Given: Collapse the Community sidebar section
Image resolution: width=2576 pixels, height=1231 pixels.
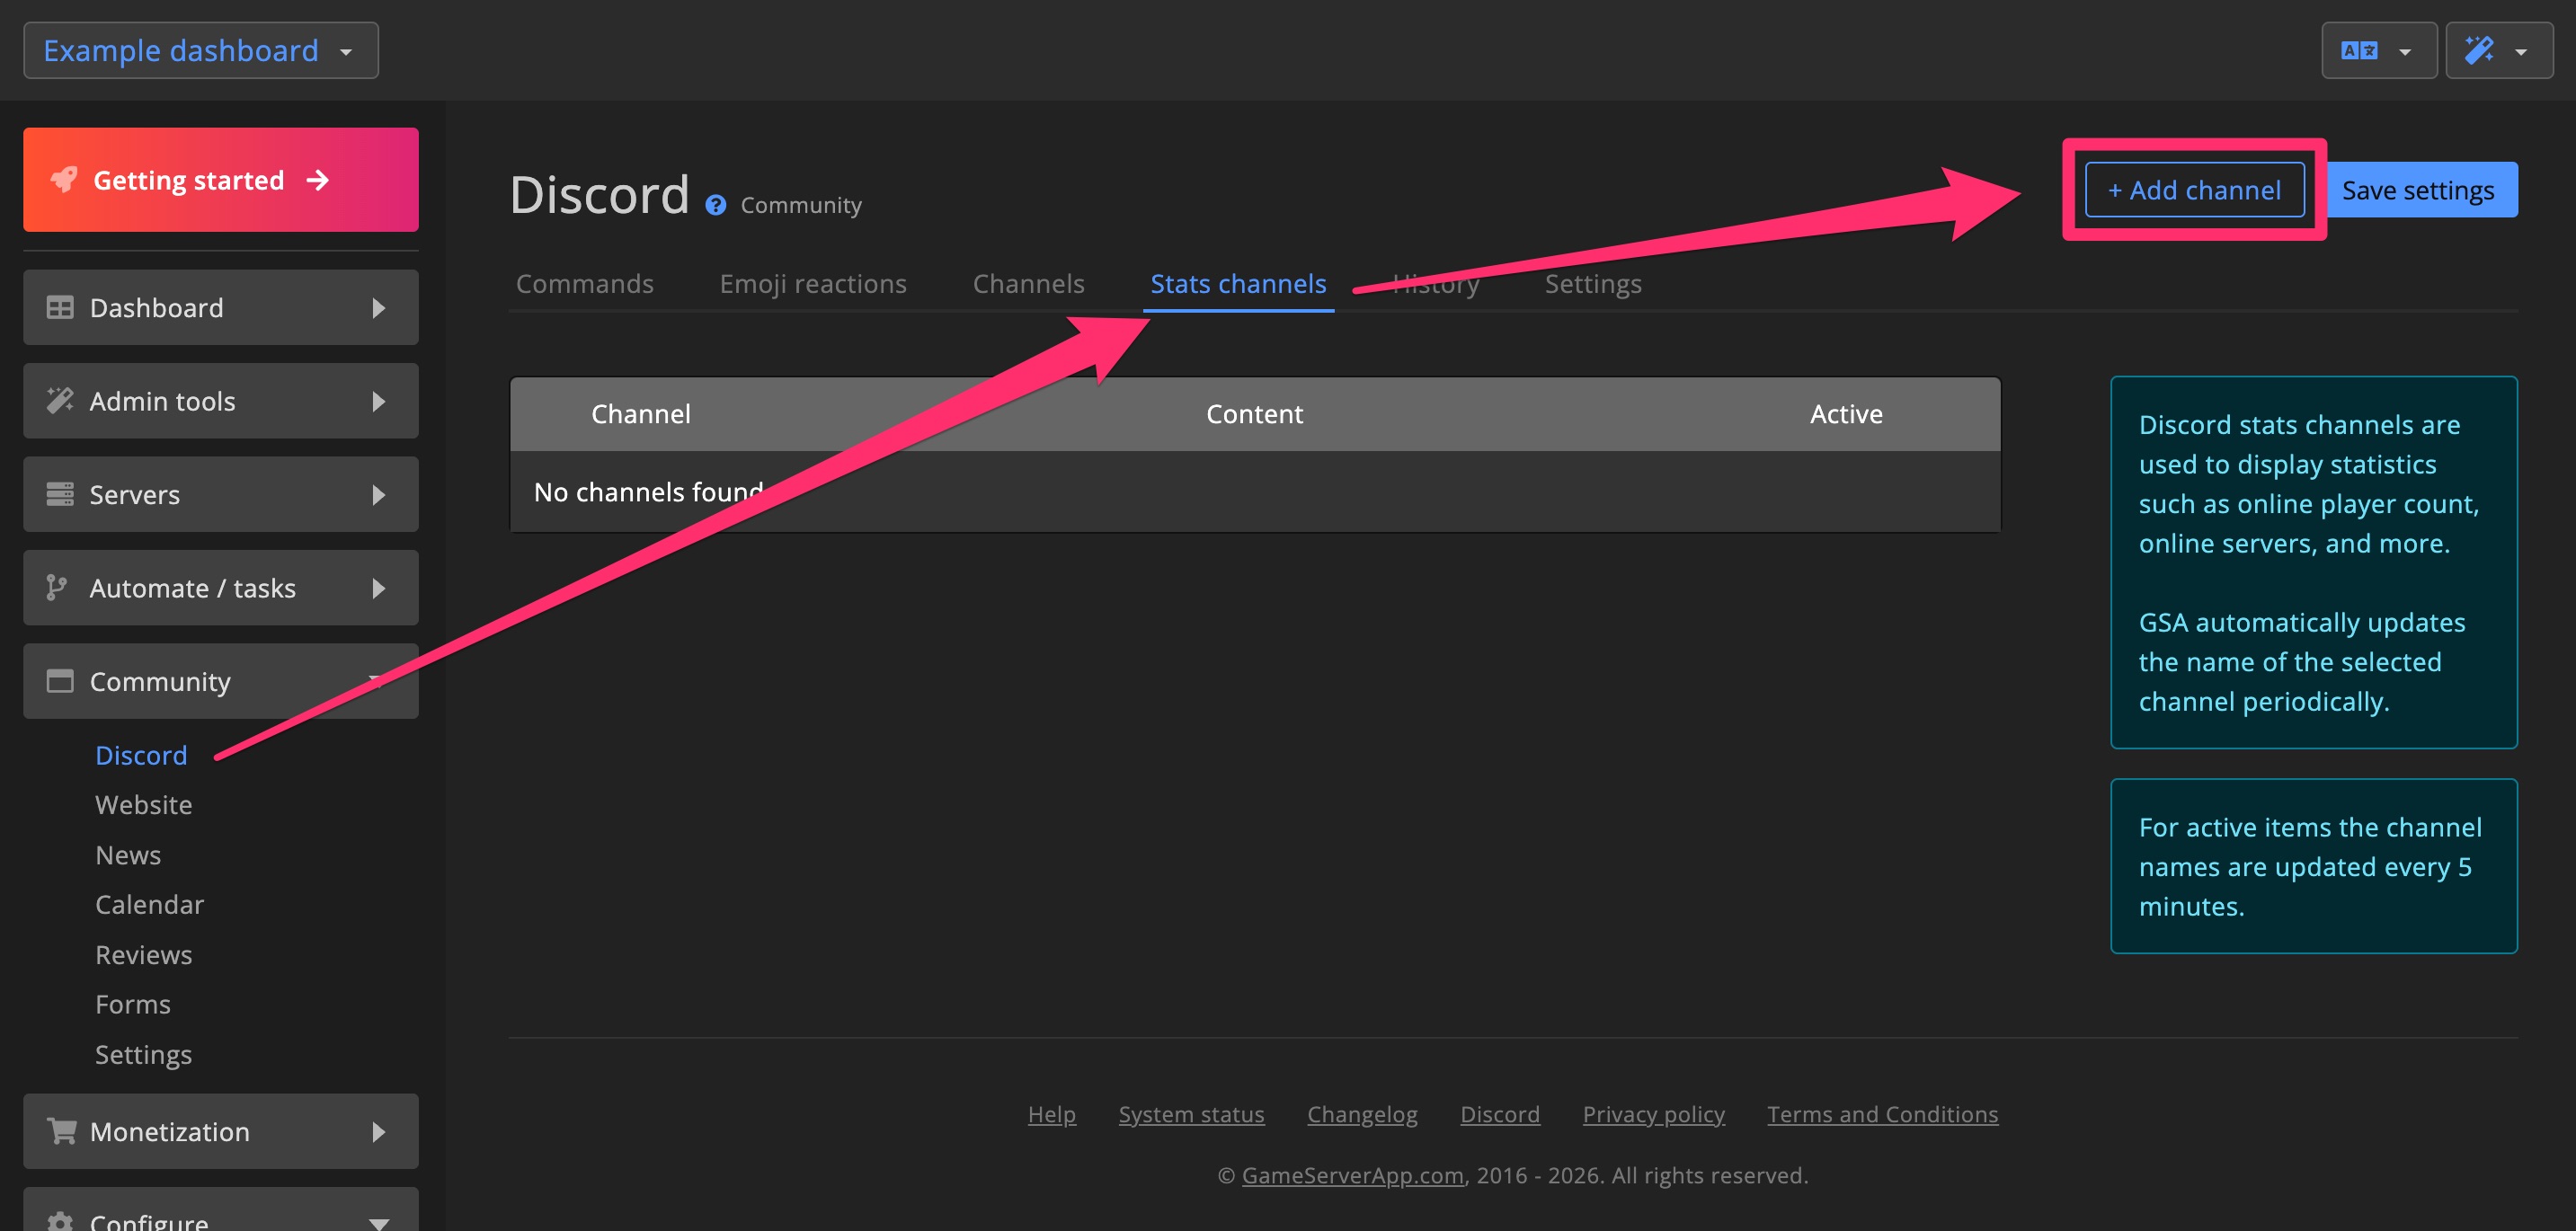Looking at the screenshot, I should pos(374,680).
